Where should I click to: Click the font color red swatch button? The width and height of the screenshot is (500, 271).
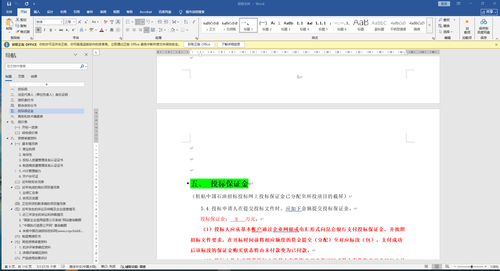[x=102, y=30]
